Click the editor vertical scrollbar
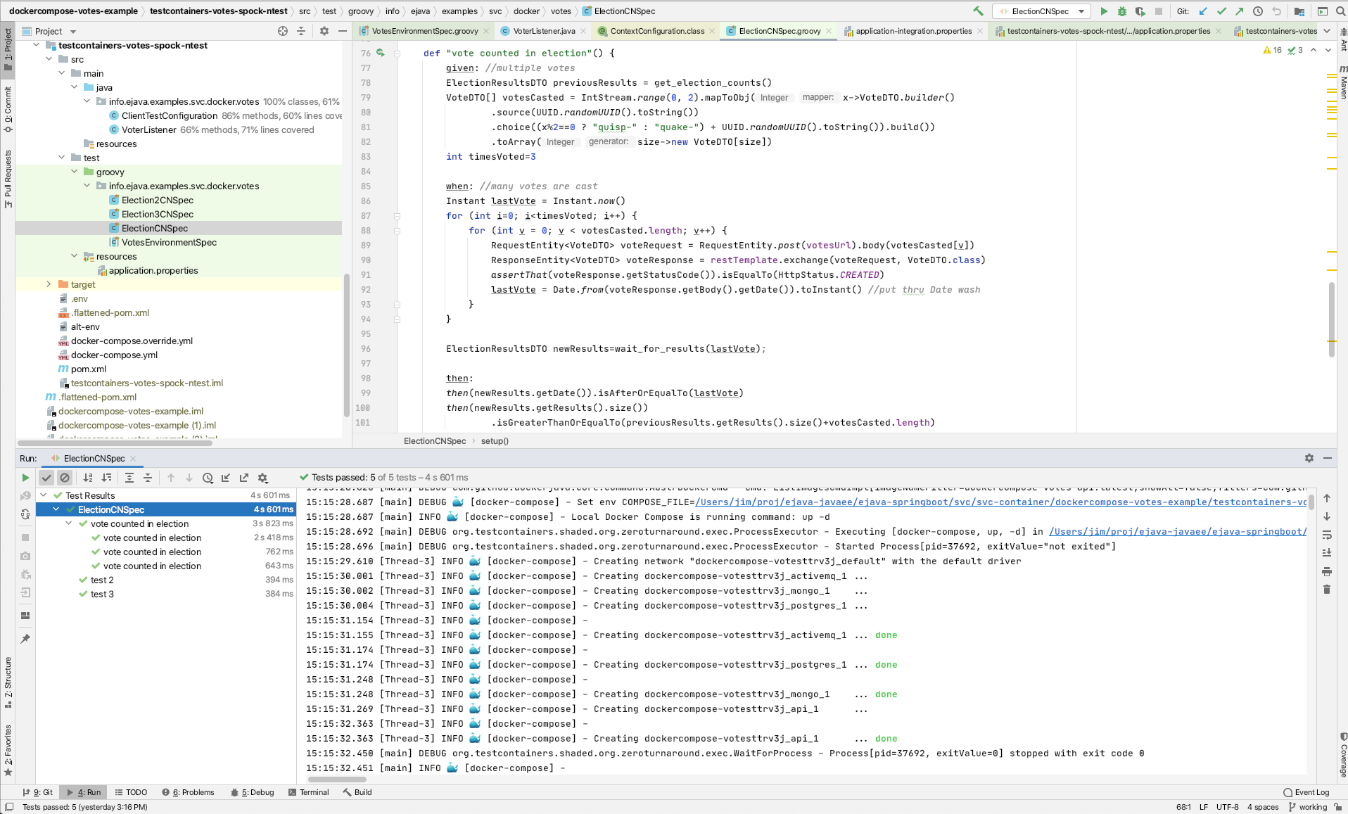Viewport: 1348px width, 814px height. (1332, 319)
